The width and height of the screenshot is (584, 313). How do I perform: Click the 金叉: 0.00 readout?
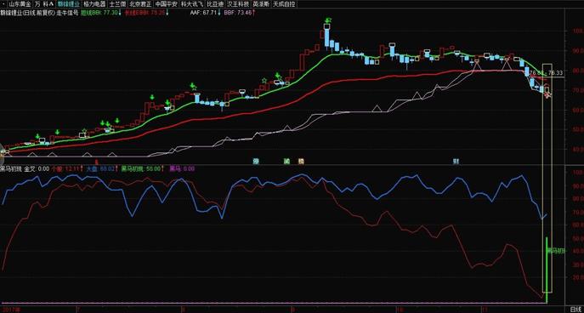37,168
